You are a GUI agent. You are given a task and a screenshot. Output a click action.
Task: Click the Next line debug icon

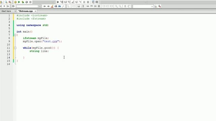[65, 2]
